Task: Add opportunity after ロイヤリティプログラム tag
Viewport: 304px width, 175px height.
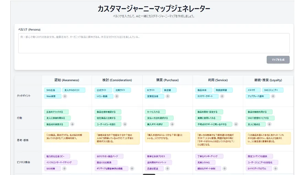Action: (x=275, y=168)
